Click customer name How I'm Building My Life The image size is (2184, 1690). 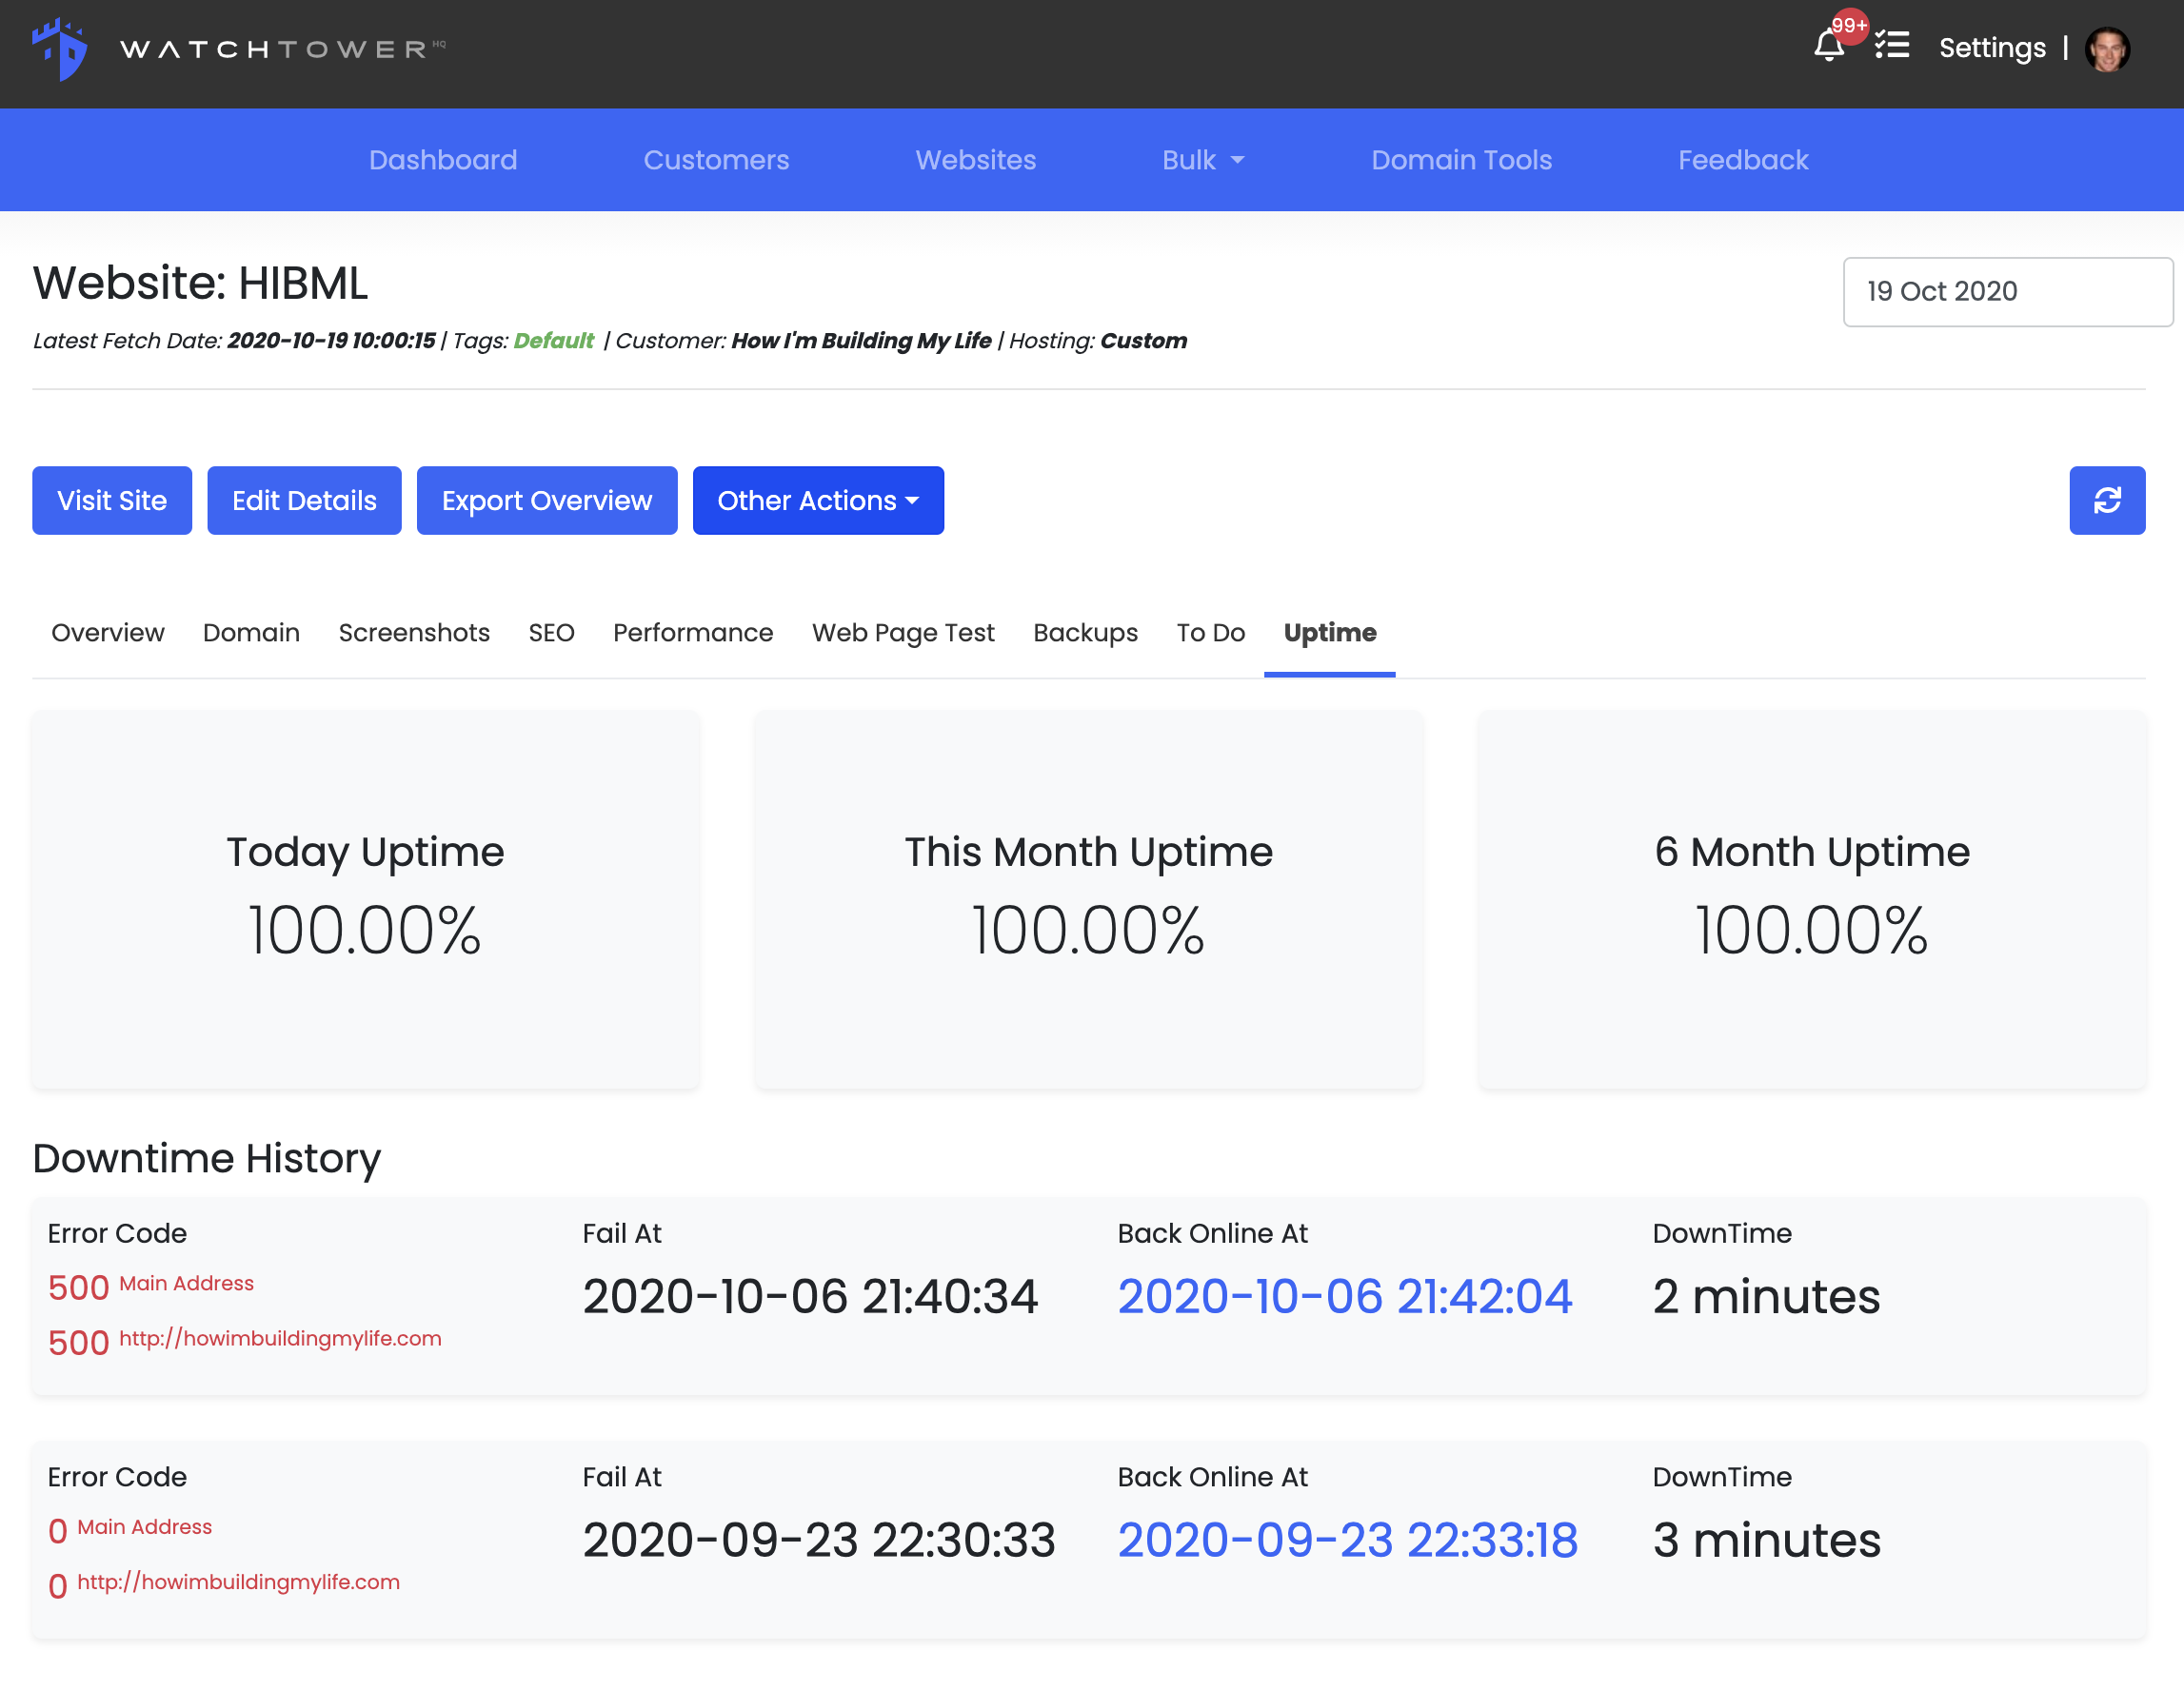coord(861,341)
